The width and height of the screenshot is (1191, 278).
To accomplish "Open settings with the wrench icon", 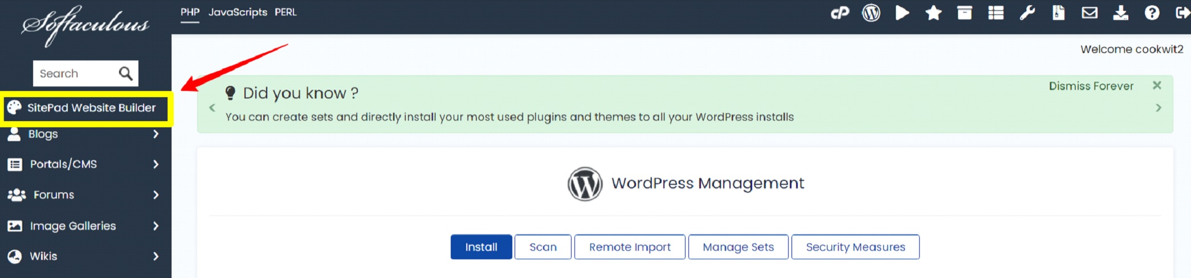I will [x=1027, y=13].
